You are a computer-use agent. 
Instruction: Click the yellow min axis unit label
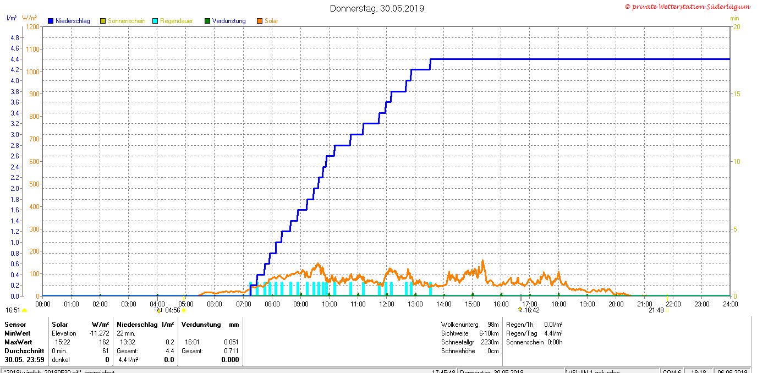[734, 18]
